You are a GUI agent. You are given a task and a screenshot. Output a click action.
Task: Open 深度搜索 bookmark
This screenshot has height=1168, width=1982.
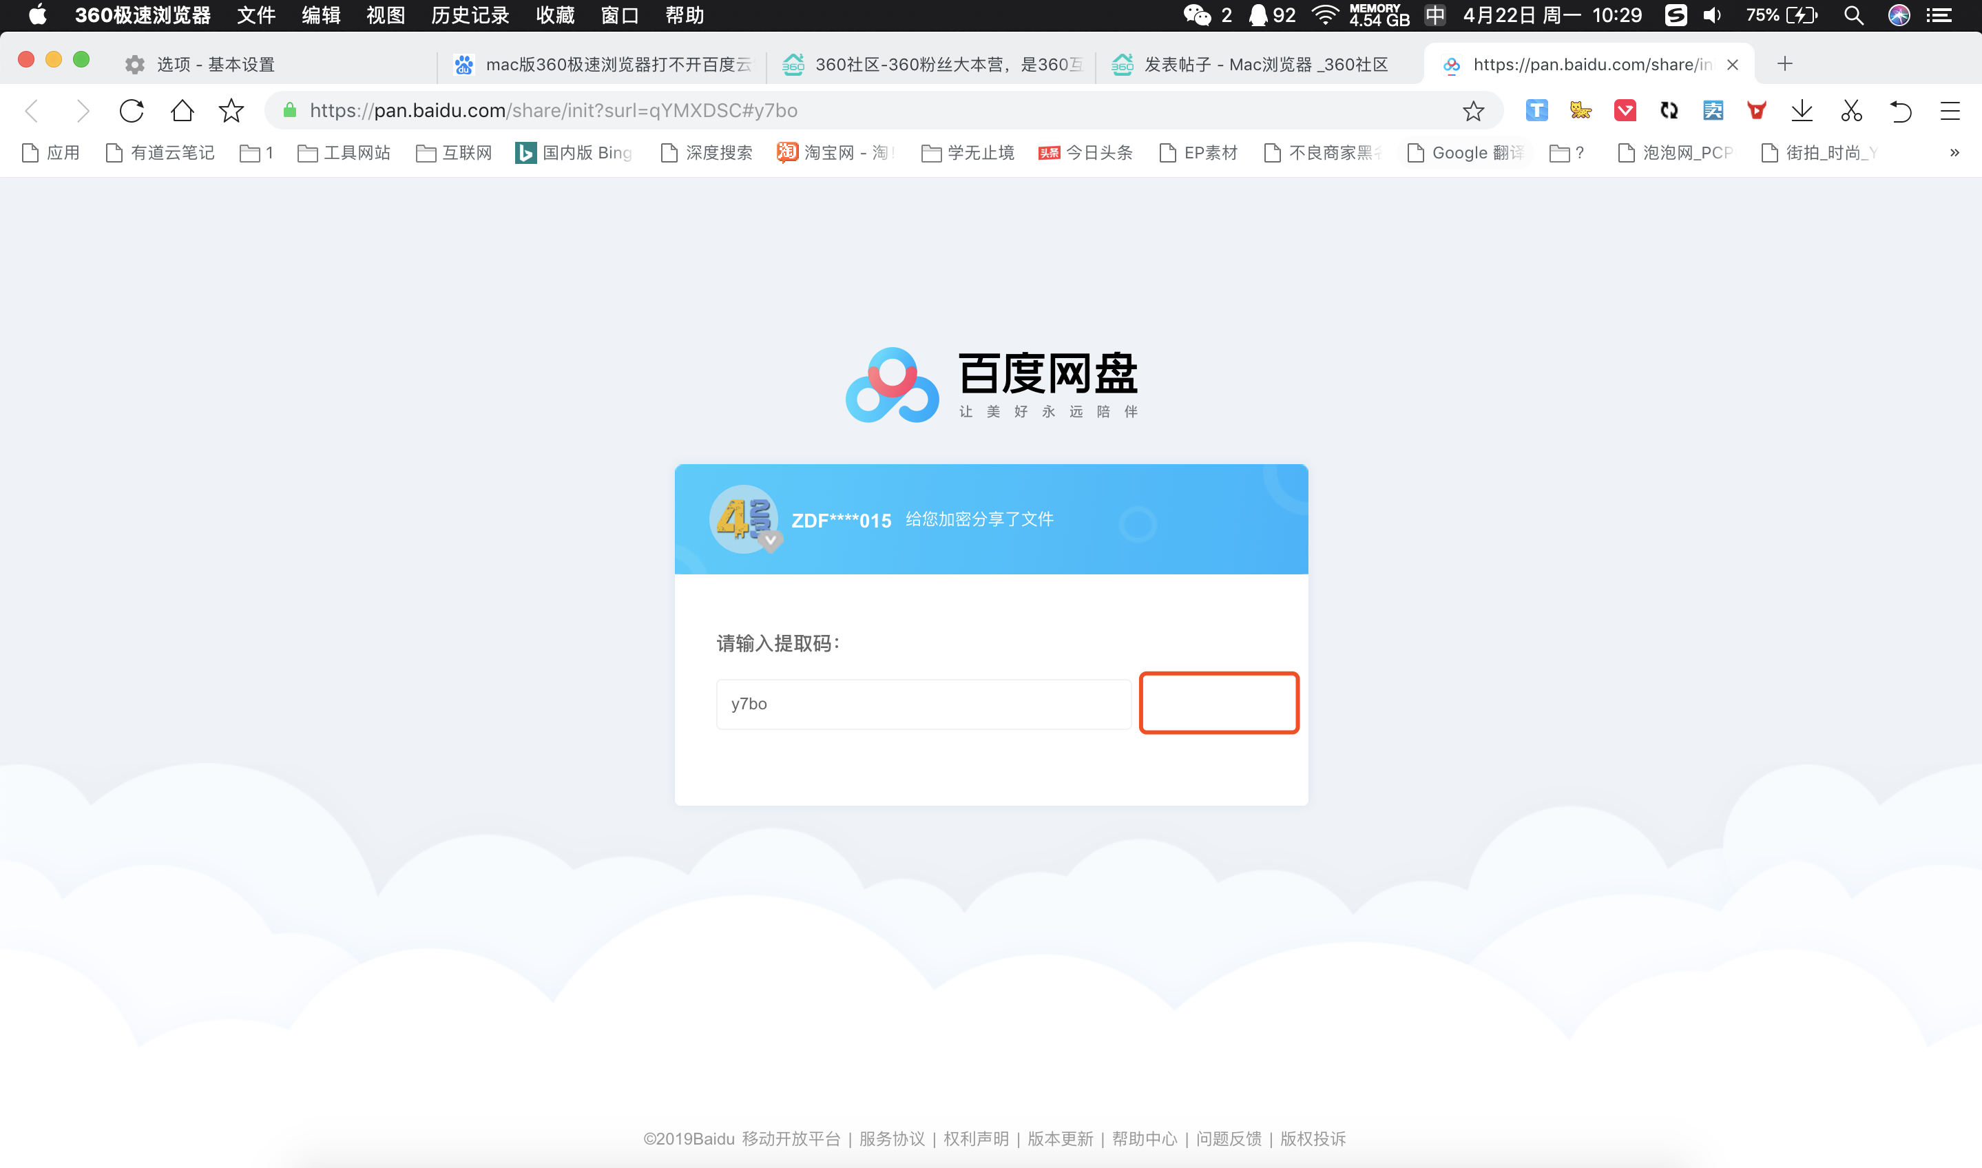pyautogui.click(x=707, y=153)
